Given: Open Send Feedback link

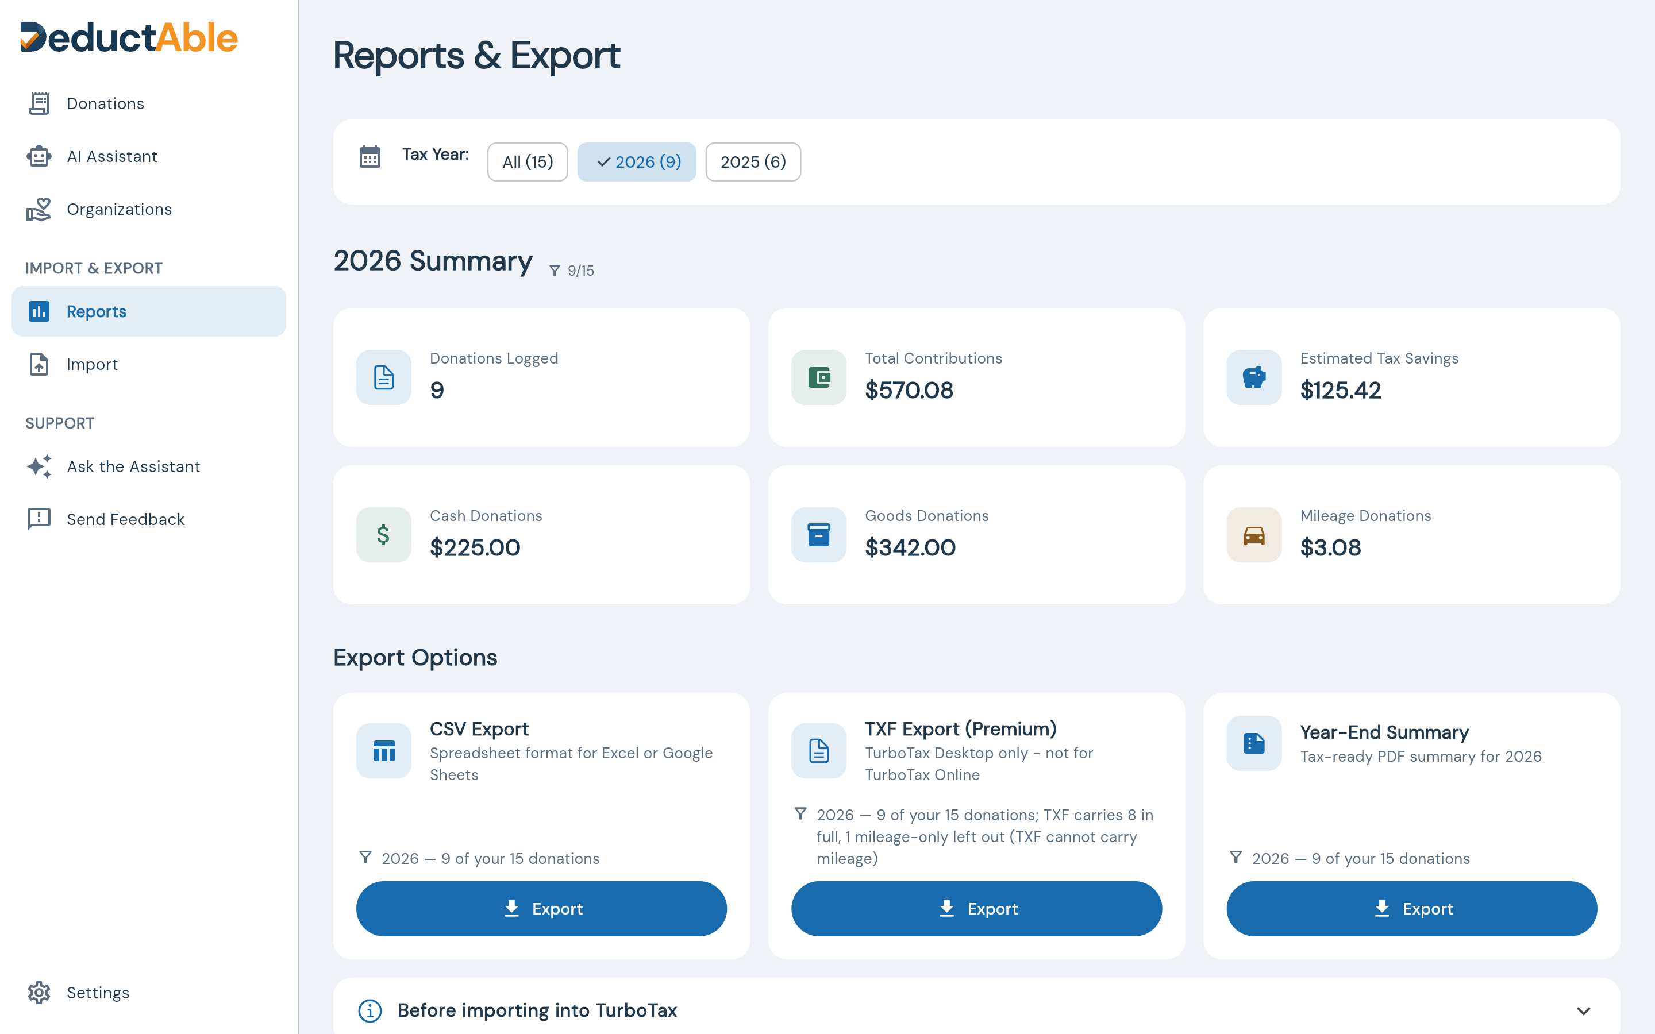Looking at the screenshot, I should click(x=148, y=519).
